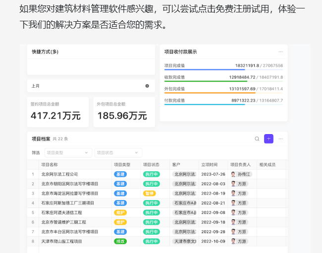Image resolution: width=322 pixels, height=253 pixels.
Task: Click 执行中 status in 北京阿尔法工程公司 row
Action: 152,174
